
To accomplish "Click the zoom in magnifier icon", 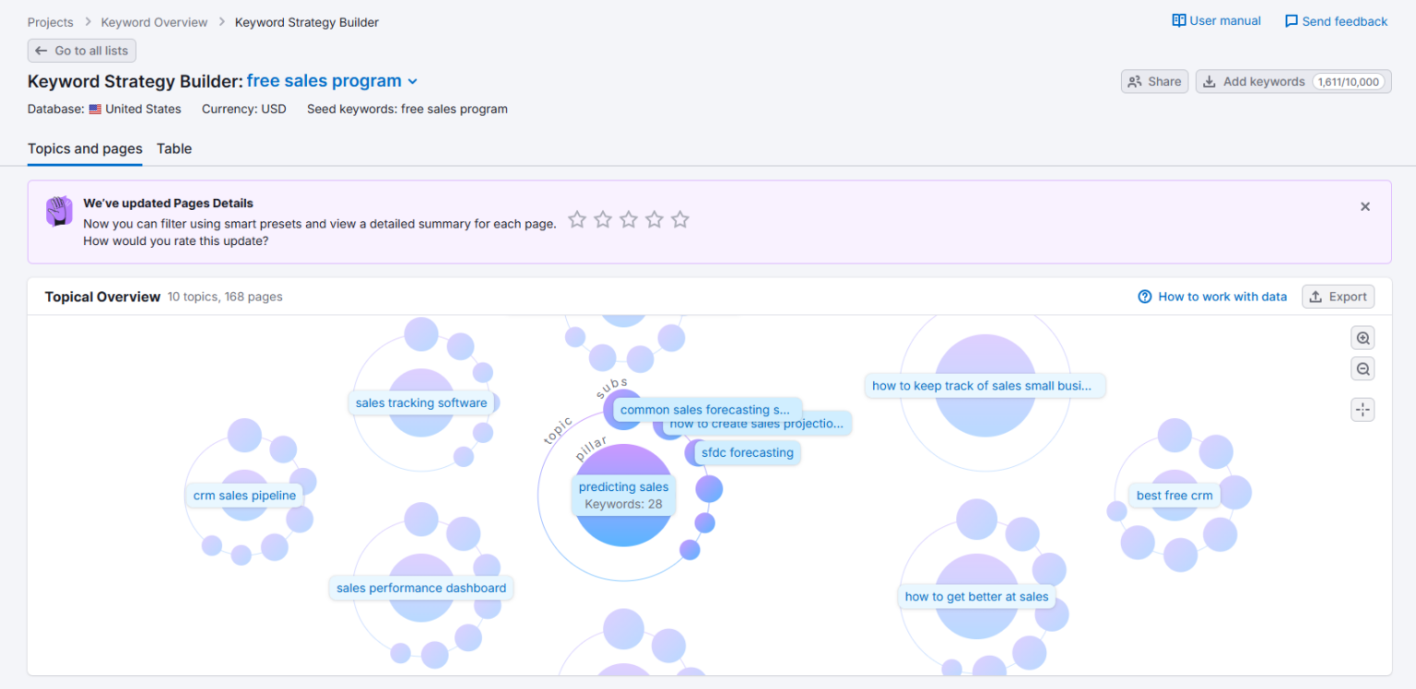I will click(1363, 338).
